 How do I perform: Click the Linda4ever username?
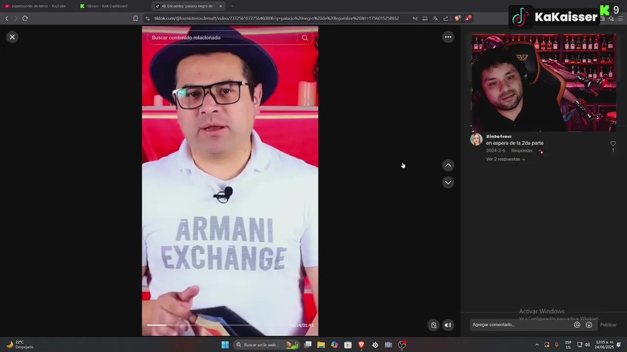(x=499, y=136)
